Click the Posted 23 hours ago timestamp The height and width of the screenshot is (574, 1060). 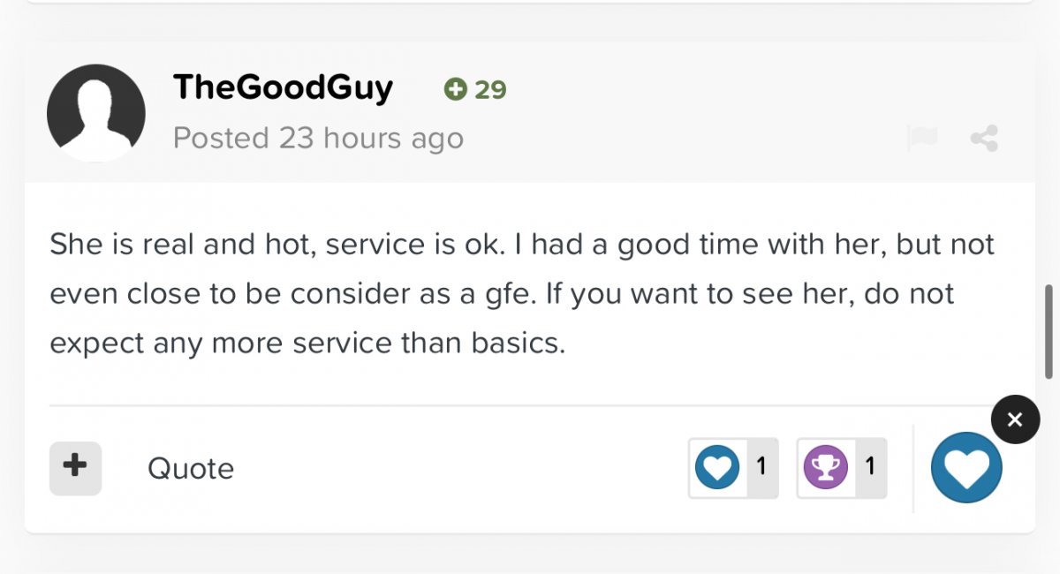(x=318, y=139)
